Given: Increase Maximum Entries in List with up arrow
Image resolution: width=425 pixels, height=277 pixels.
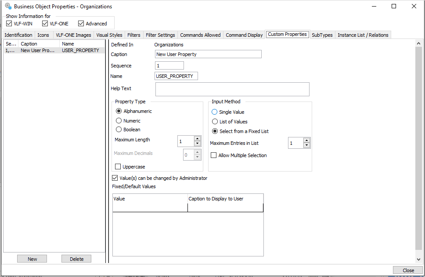Looking at the screenshot, I should 306,140.
